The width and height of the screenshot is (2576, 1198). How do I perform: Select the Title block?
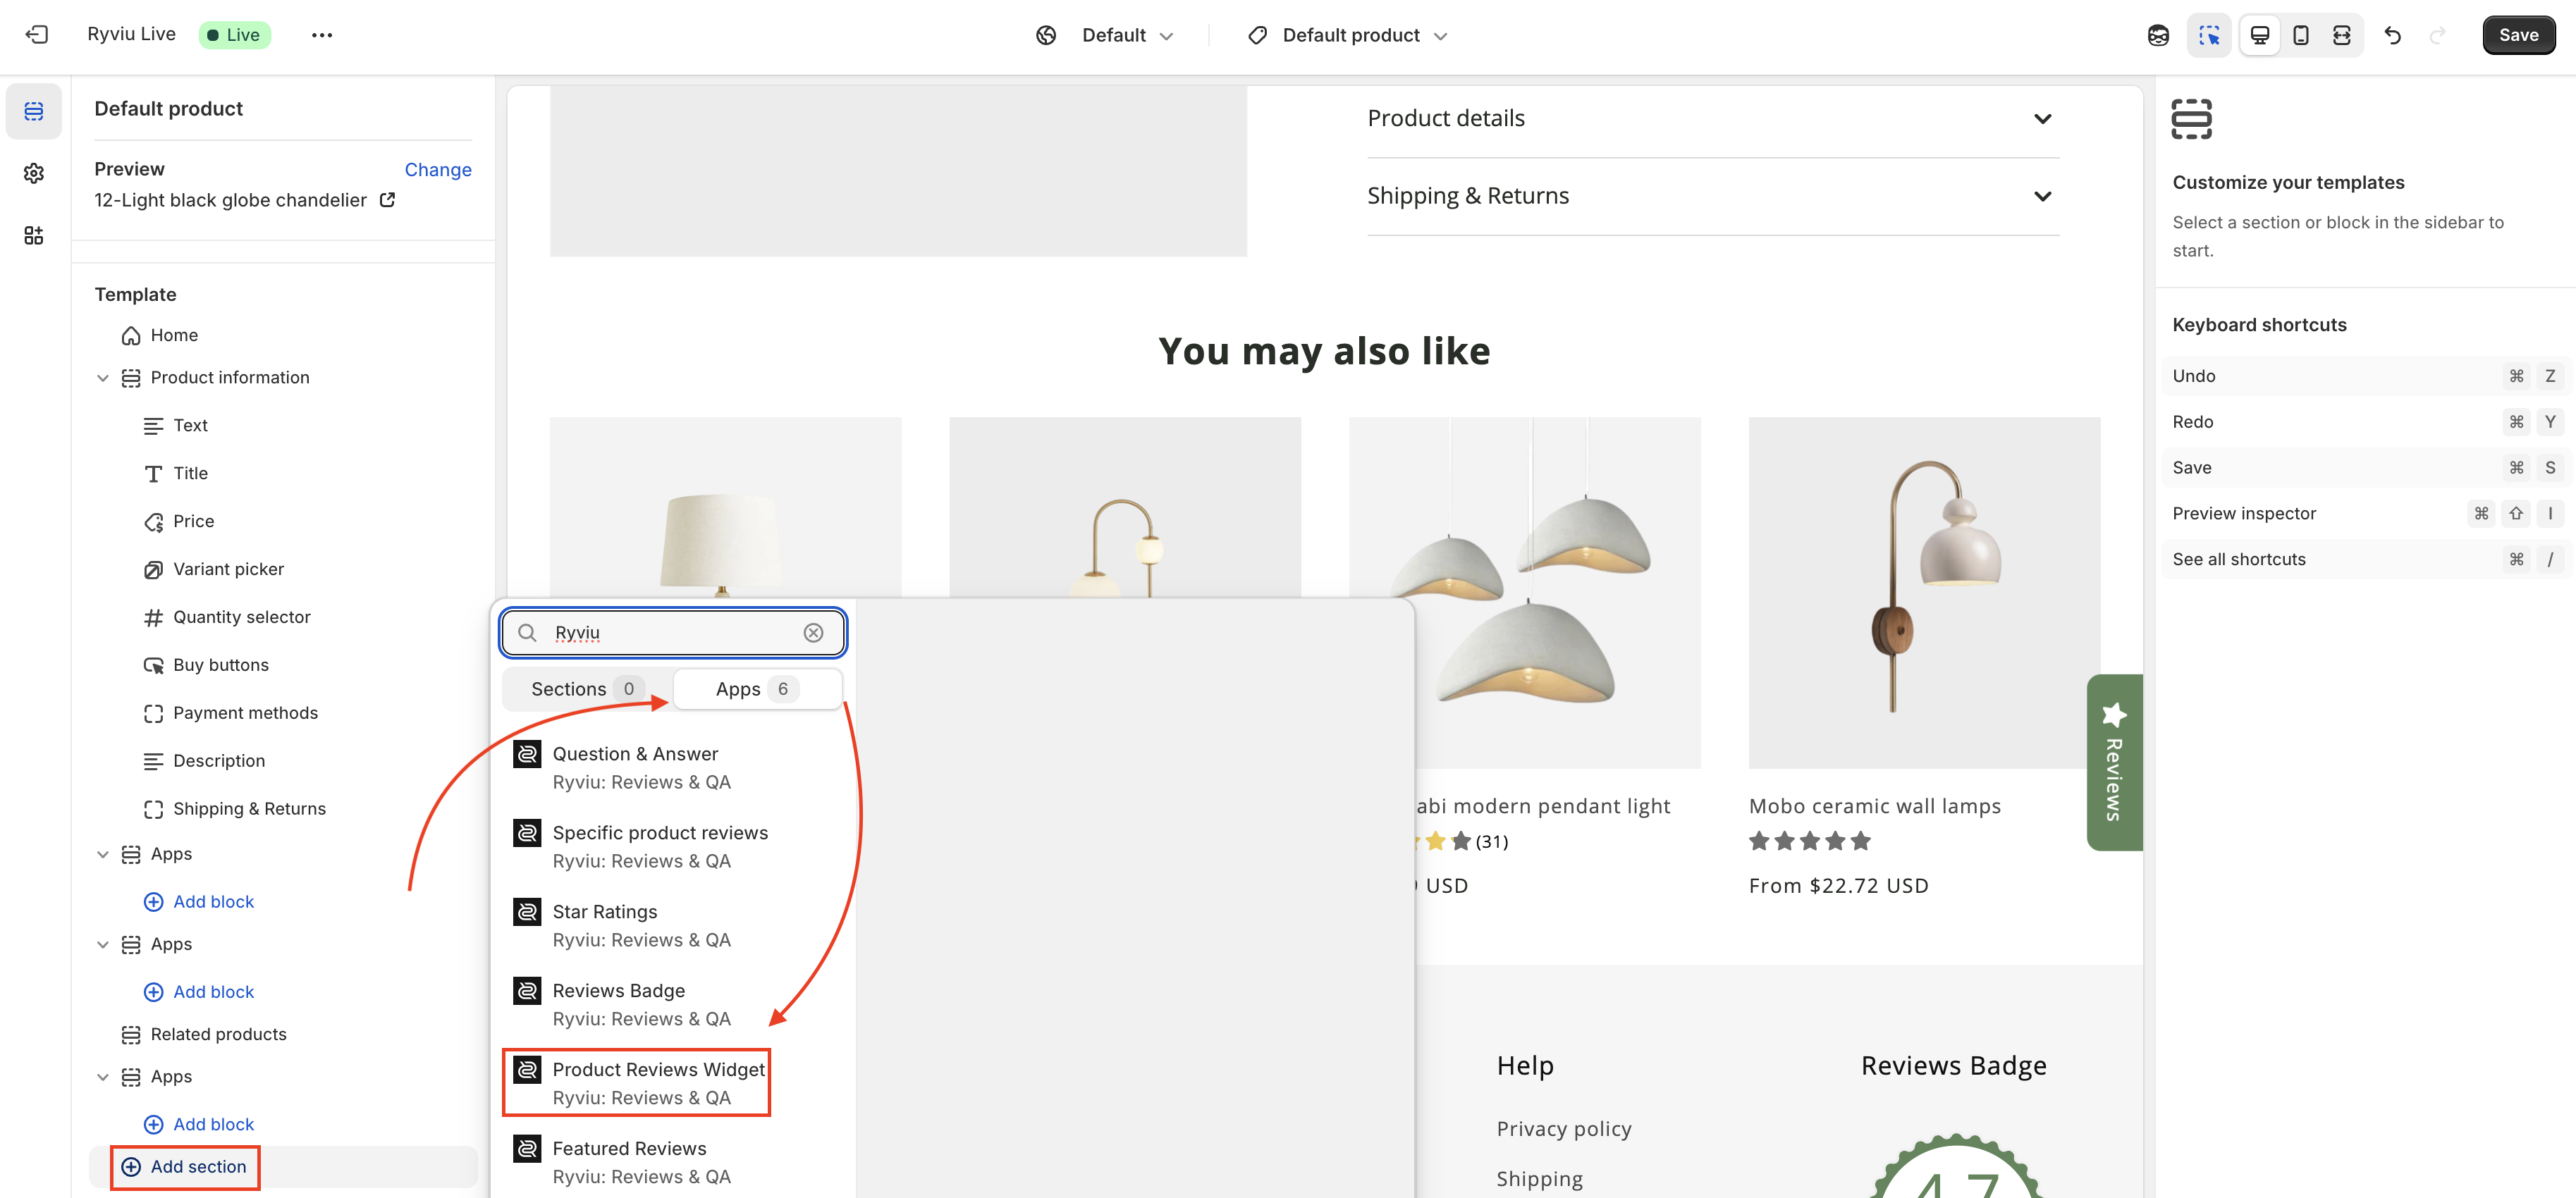tap(190, 474)
